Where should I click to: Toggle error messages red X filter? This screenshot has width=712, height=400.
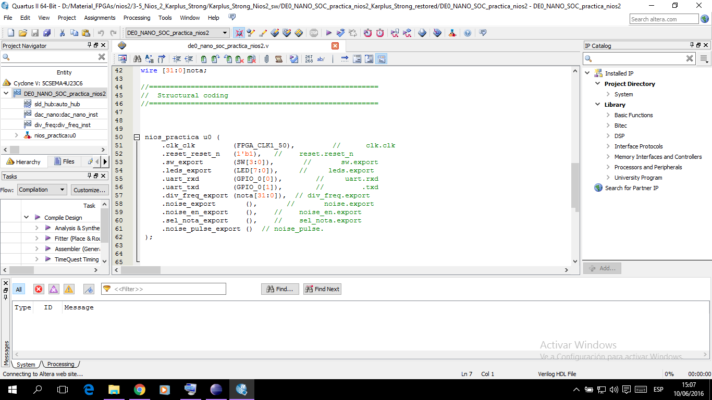(39, 289)
